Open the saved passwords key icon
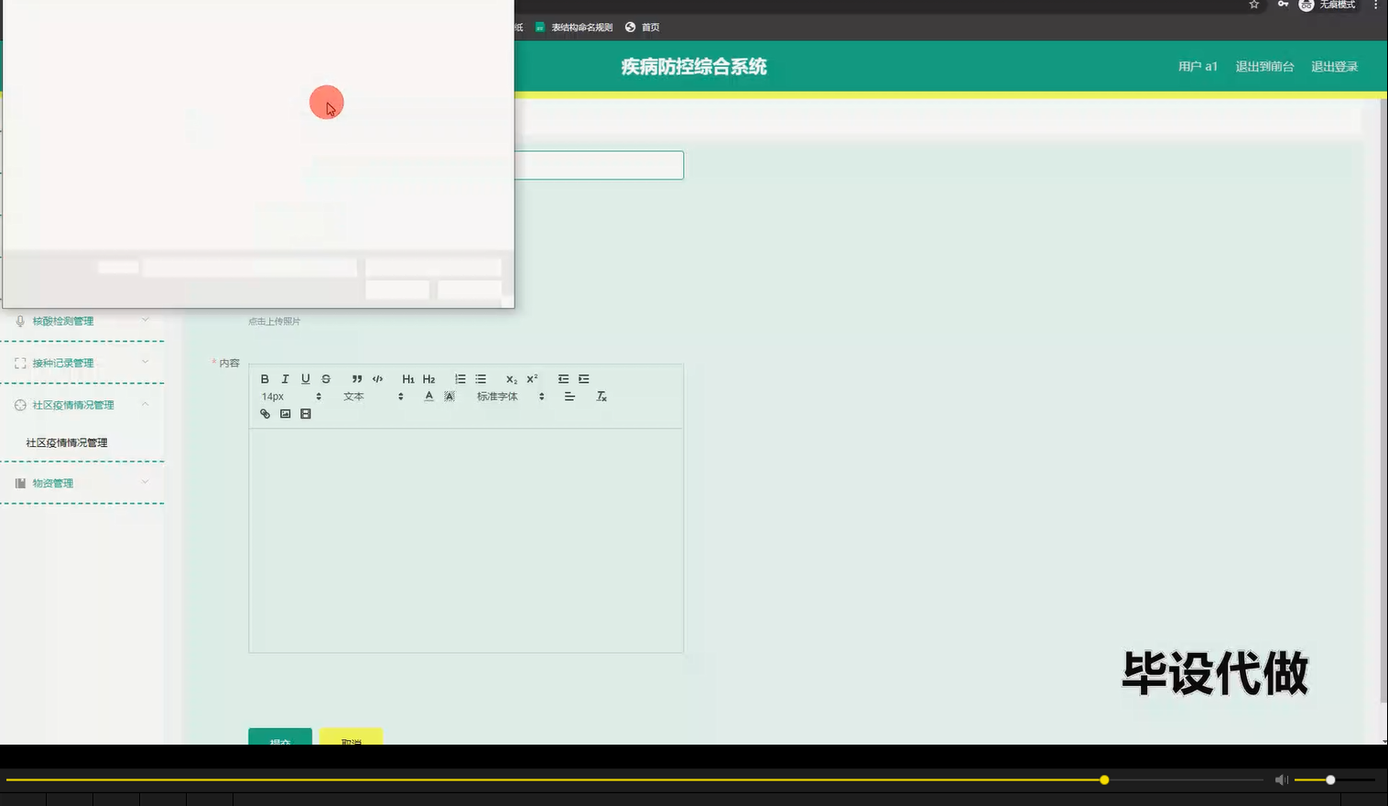1388x806 pixels. tap(1283, 5)
